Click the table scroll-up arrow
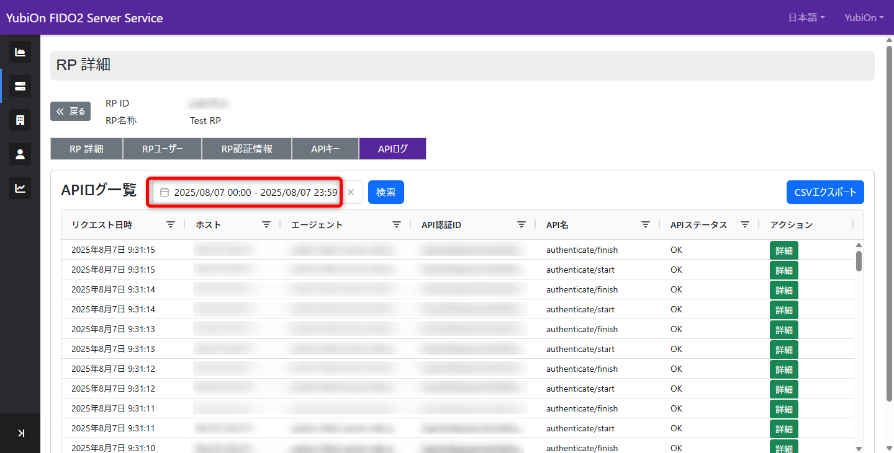The height and width of the screenshot is (453, 894). pos(859,245)
